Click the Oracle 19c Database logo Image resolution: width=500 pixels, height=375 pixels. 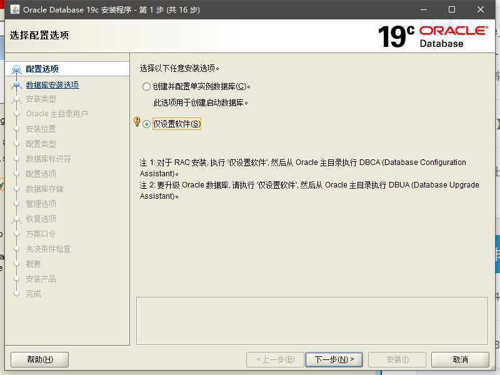432,37
